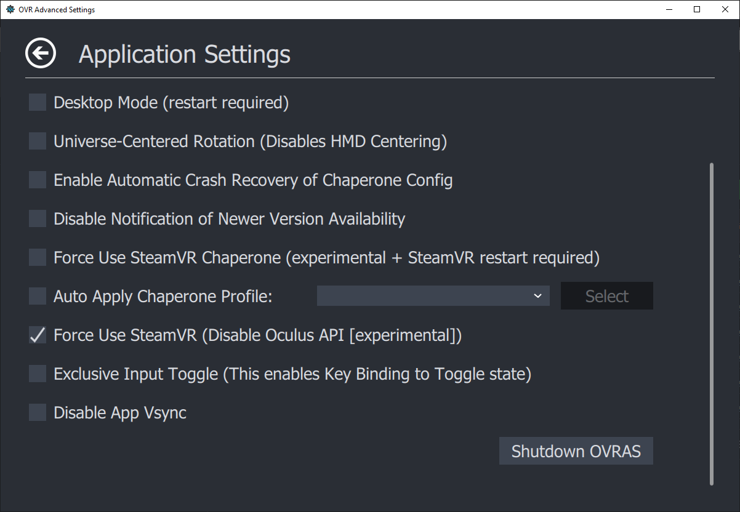The width and height of the screenshot is (740, 512).
Task: Click the vertical scrollbar on the right
Action: tap(712, 323)
